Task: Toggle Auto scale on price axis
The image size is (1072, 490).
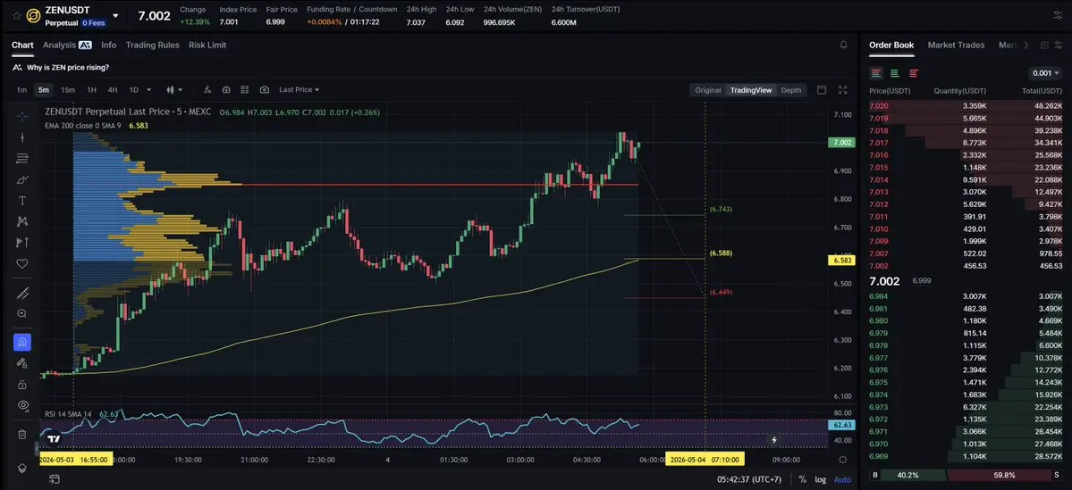Action: coord(843,480)
